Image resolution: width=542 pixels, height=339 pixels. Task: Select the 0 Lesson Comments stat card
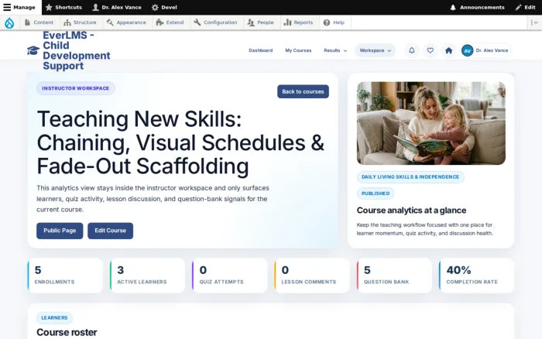312,276
